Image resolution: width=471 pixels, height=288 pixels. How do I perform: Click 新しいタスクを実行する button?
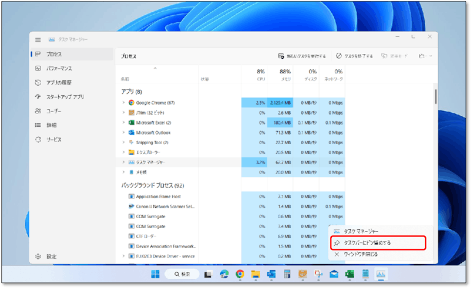pyautogui.click(x=302, y=56)
